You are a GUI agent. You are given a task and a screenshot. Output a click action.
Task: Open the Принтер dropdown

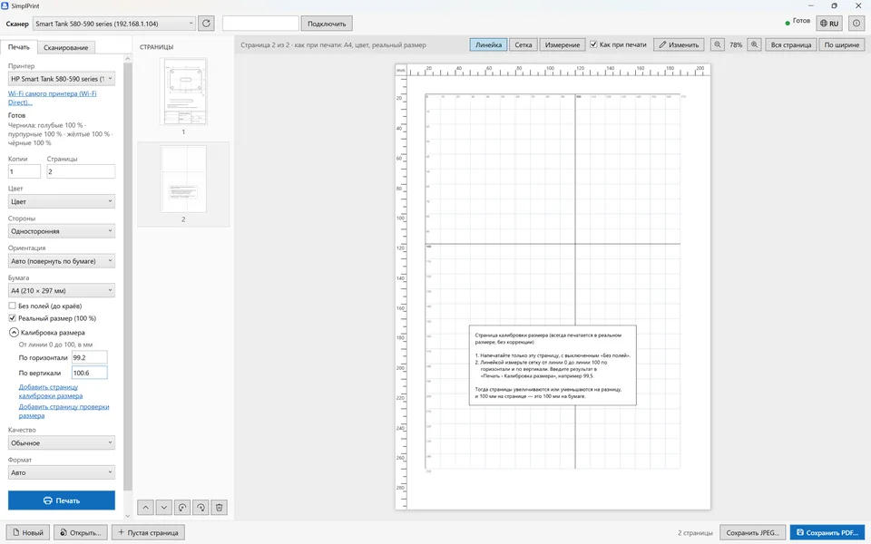click(62, 79)
